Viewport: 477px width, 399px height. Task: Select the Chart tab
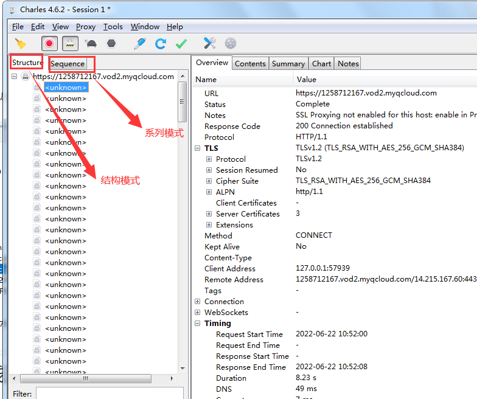coord(321,63)
